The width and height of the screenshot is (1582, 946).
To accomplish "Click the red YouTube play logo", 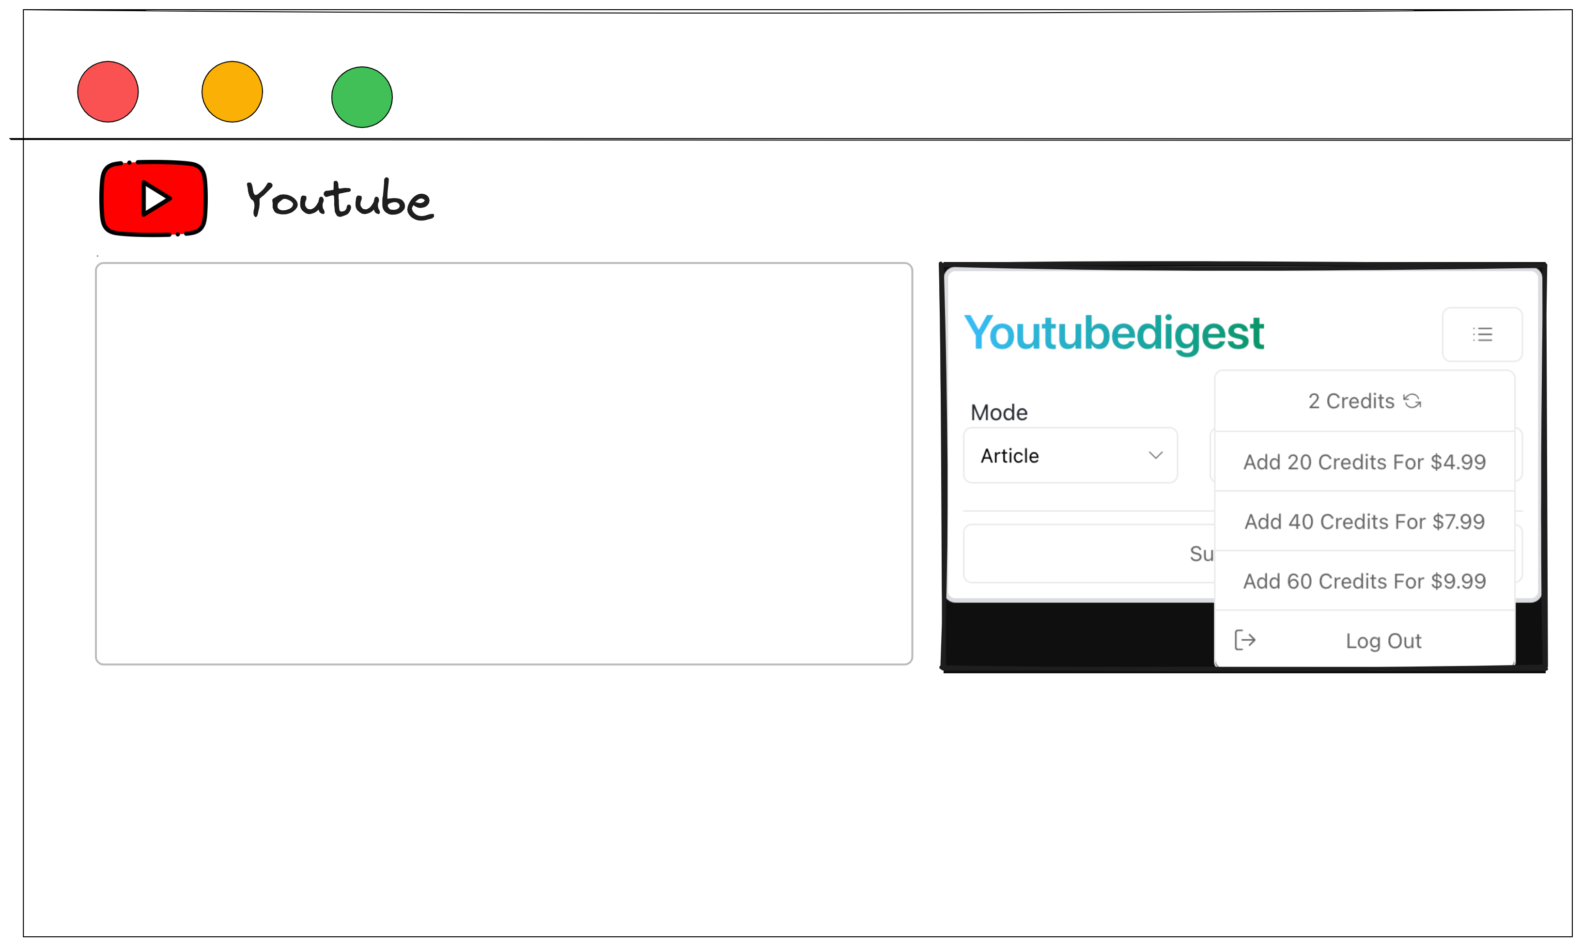I will pyautogui.click(x=154, y=198).
